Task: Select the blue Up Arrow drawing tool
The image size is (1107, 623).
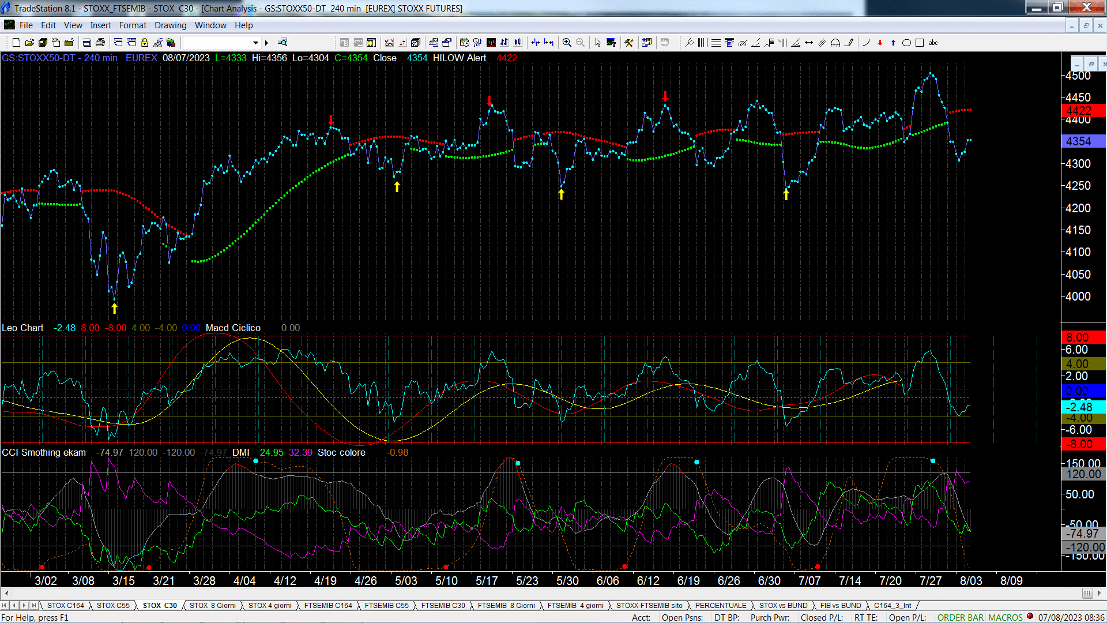Action: 893,43
